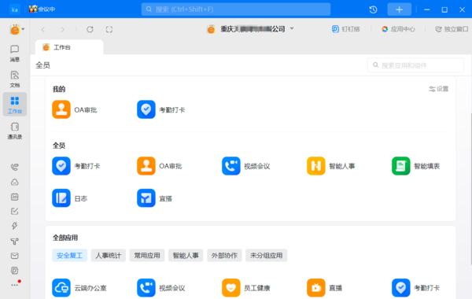Click the lightning bolt icon in sidebar
The height and width of the screenshot is (299, 472).
click(x=14, y=226)
